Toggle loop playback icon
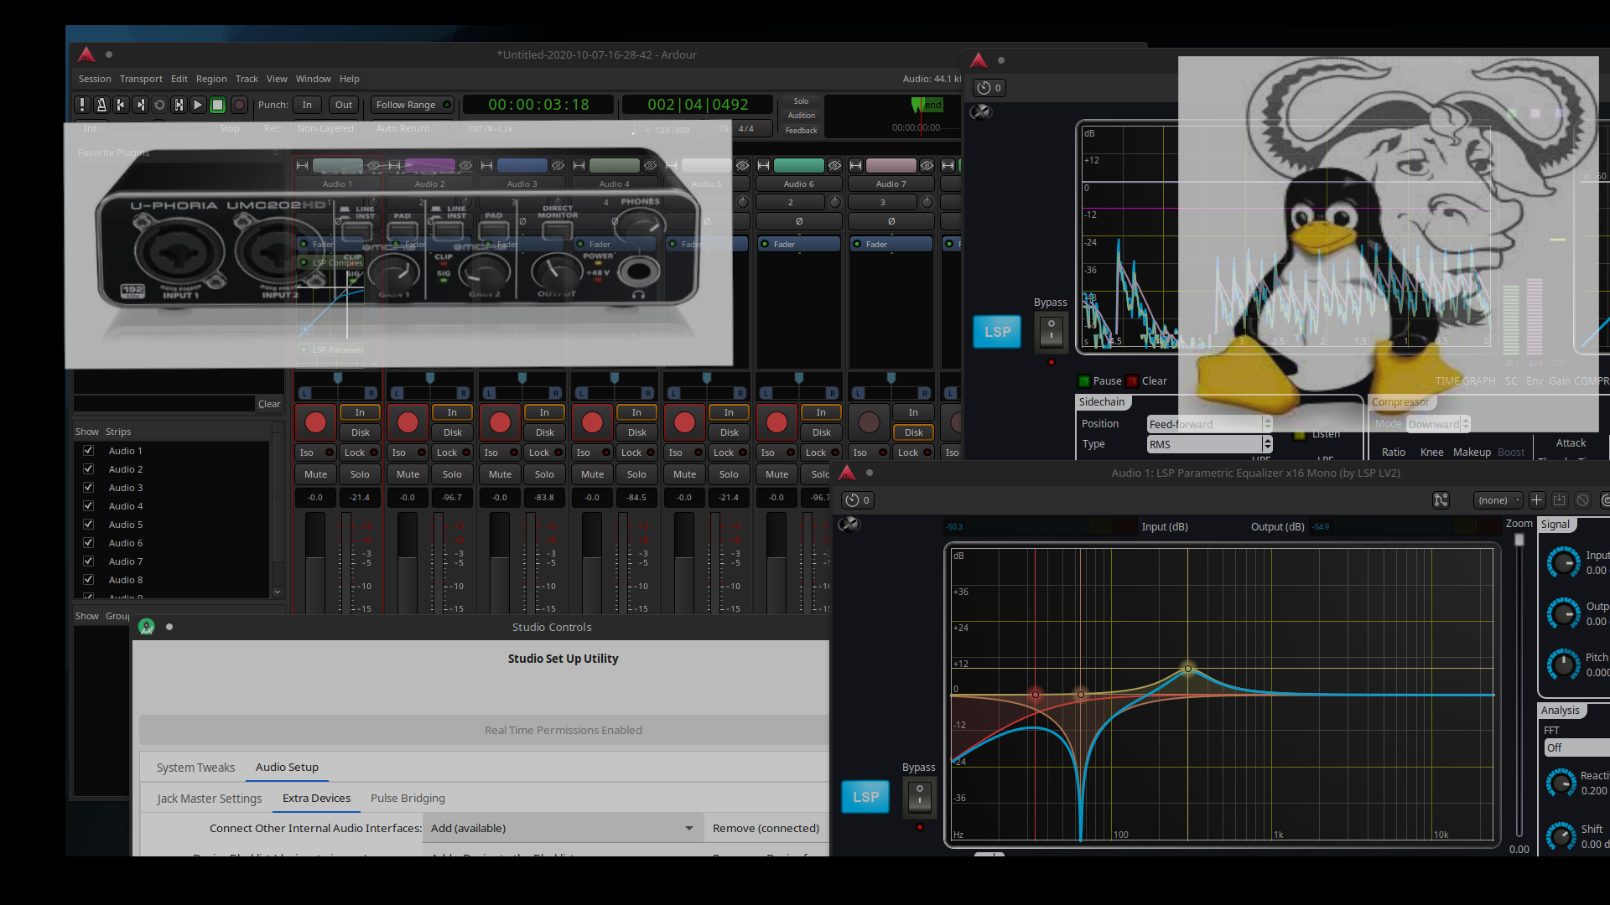 (159, 105)
